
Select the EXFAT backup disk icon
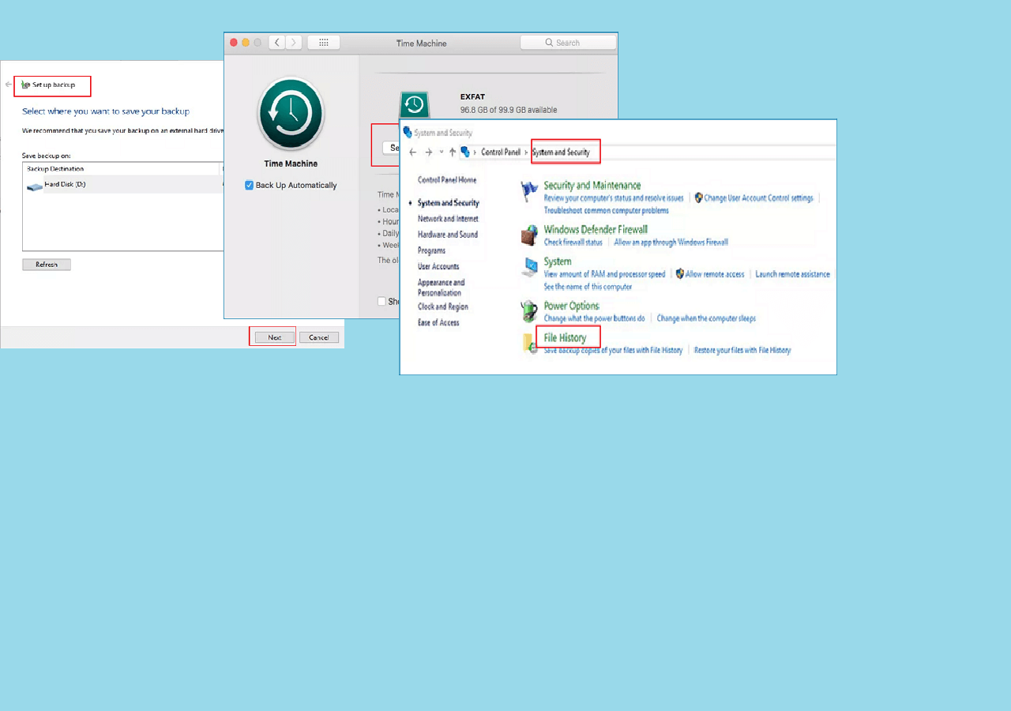point(414,104)
